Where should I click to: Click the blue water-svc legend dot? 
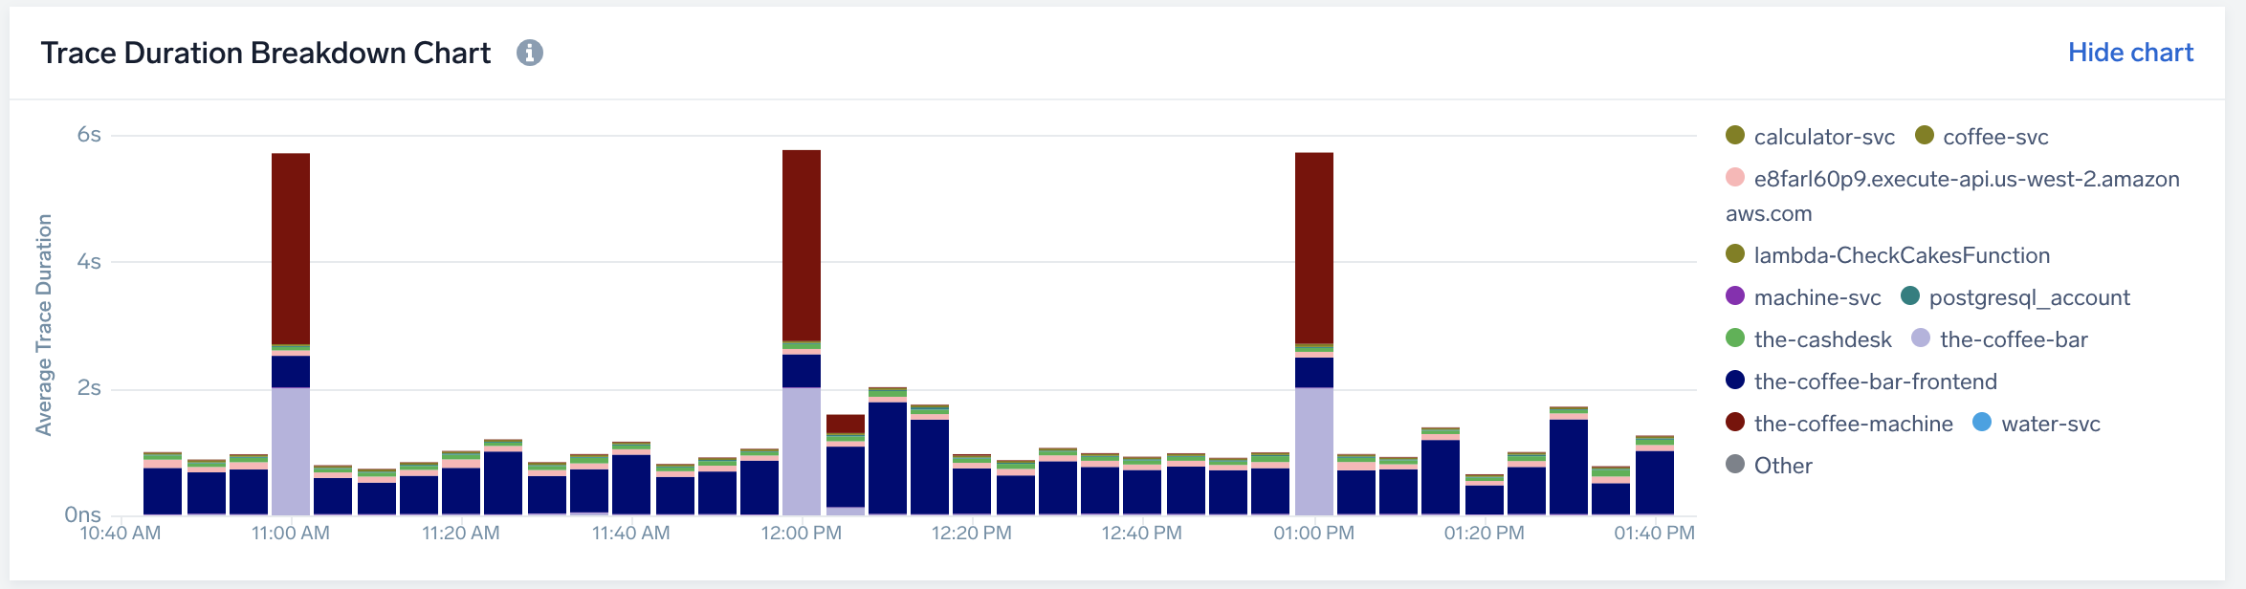[1982, 423]
